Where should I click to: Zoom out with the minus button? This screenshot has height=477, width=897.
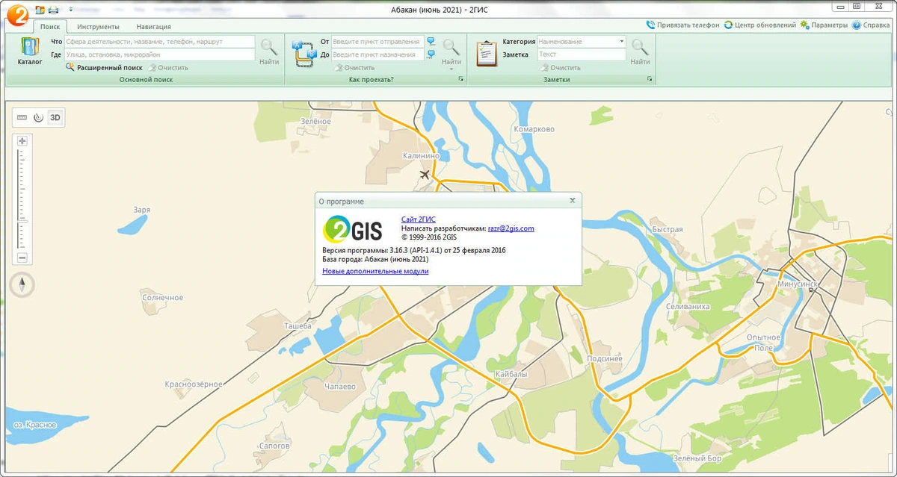click(22, 258)
